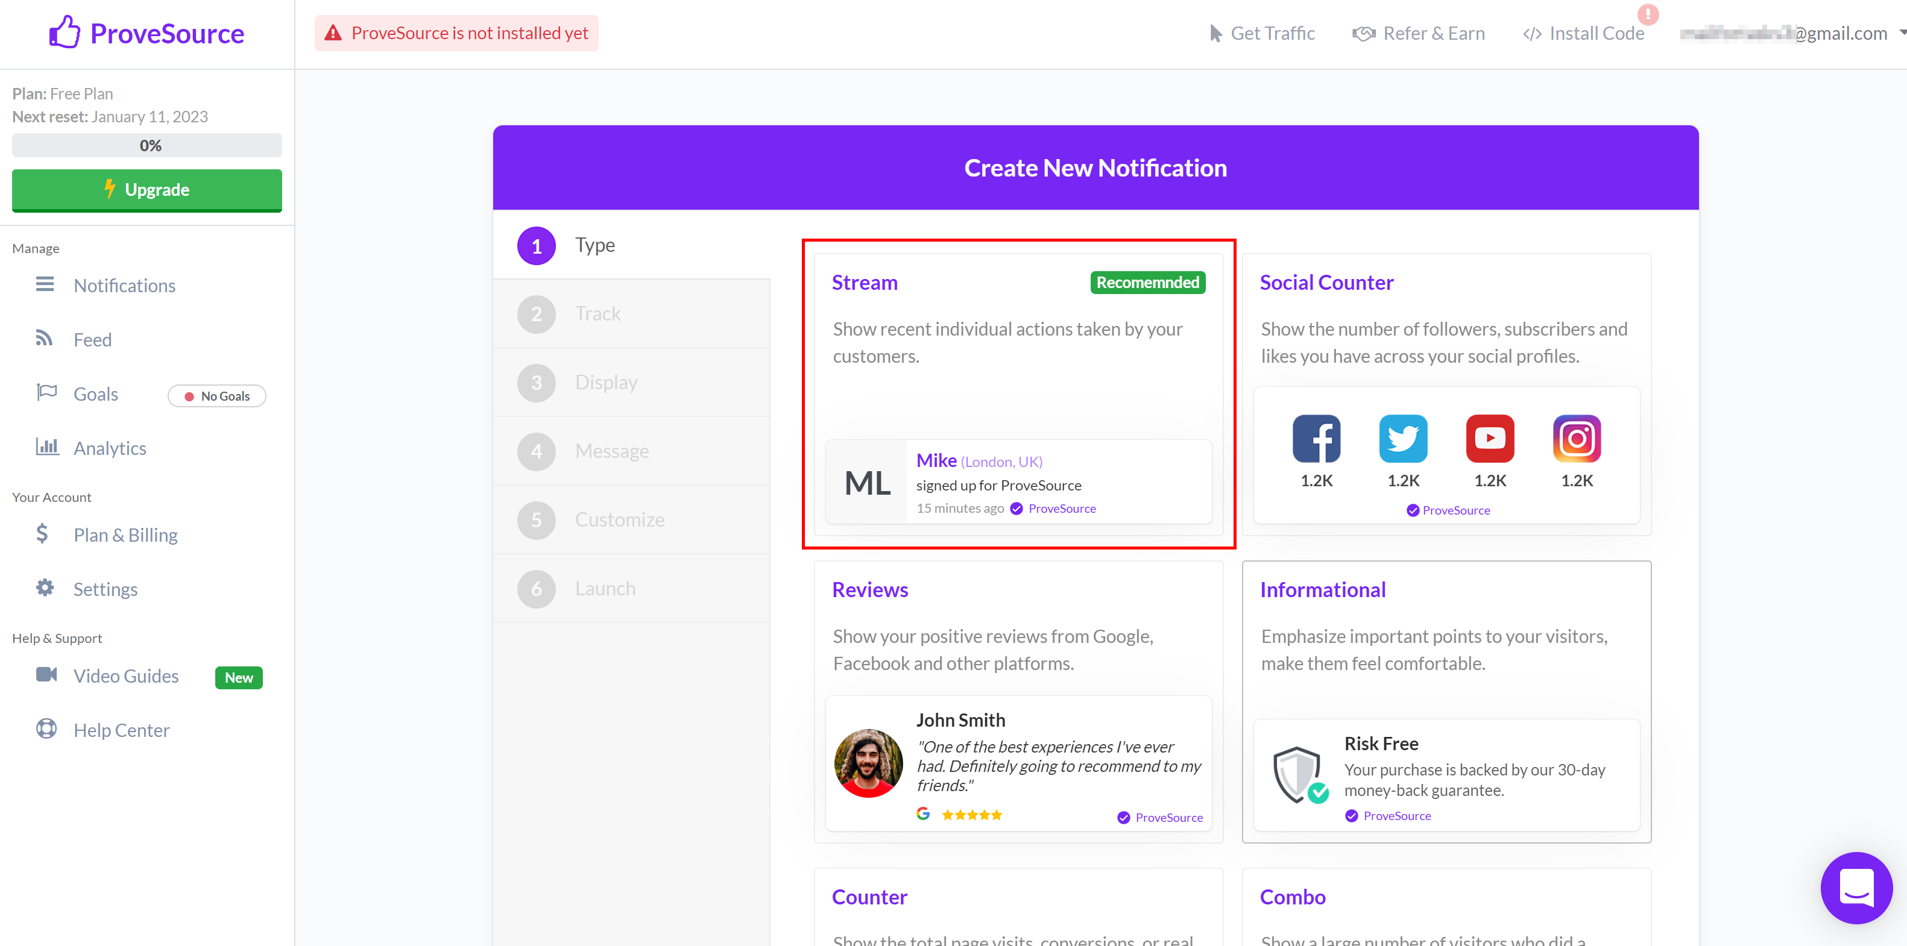
Task: Click the five-star rating in Reviews preview
Action: click(971, 815)
